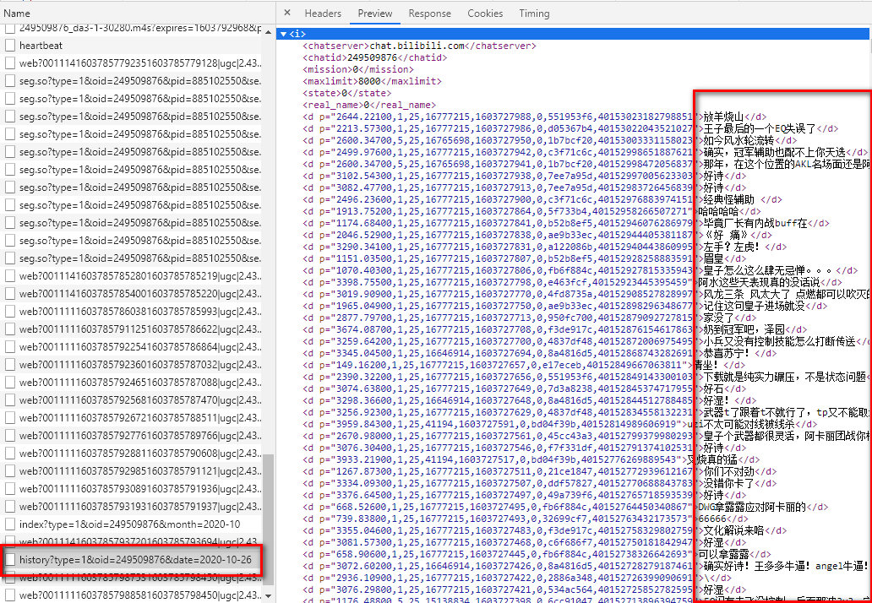Click the <state>0</state> line
The image size is (872, 603).
click(x=347, y=93)
